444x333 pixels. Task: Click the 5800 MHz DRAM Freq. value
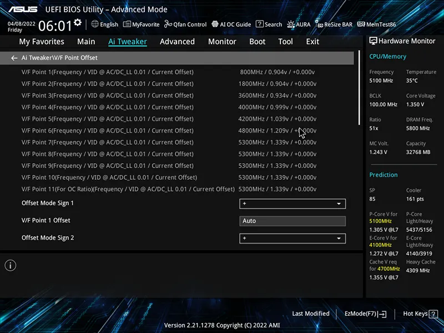pos(418,128)
